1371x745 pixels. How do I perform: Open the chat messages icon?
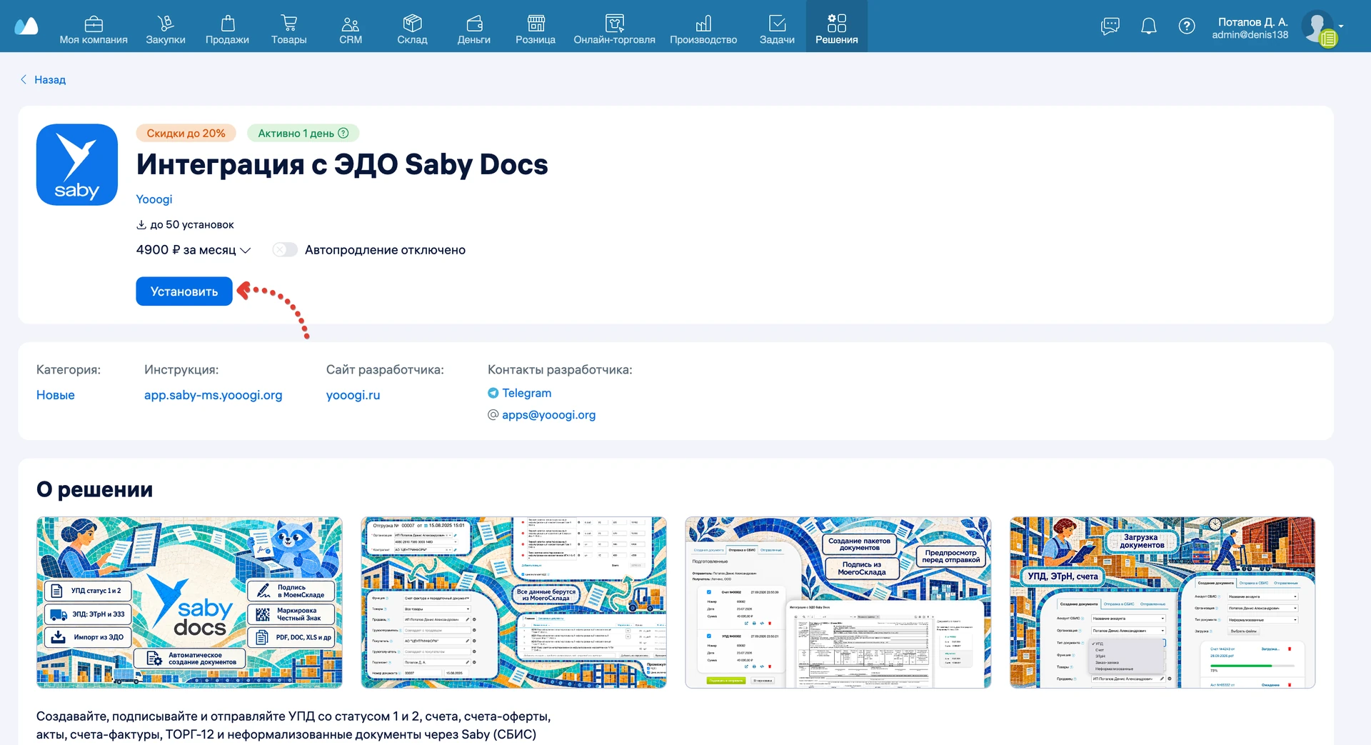(x=1110, y=26)
